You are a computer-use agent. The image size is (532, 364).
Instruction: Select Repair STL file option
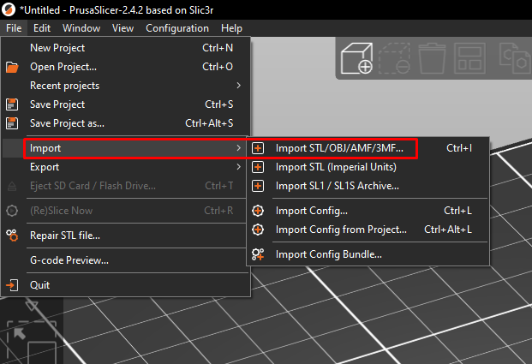pos(65,236)
